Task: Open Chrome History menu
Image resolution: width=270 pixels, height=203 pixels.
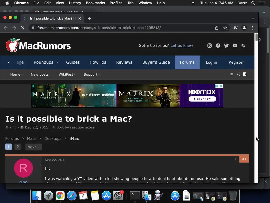Action: 75,3
